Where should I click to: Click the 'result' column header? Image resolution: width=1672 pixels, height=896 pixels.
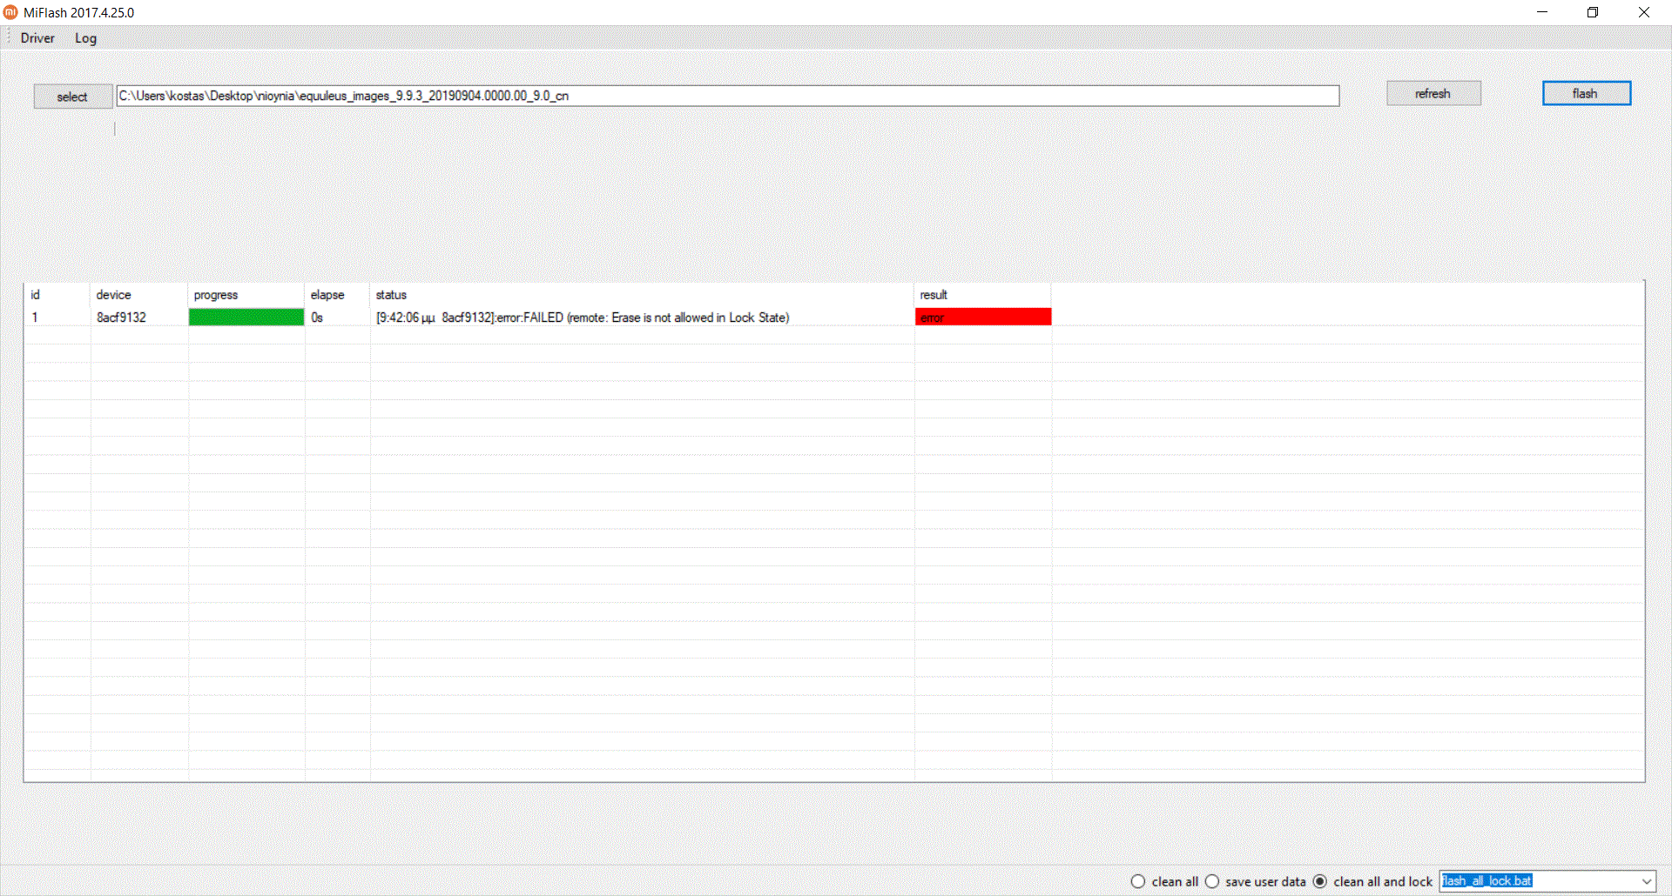983,295
